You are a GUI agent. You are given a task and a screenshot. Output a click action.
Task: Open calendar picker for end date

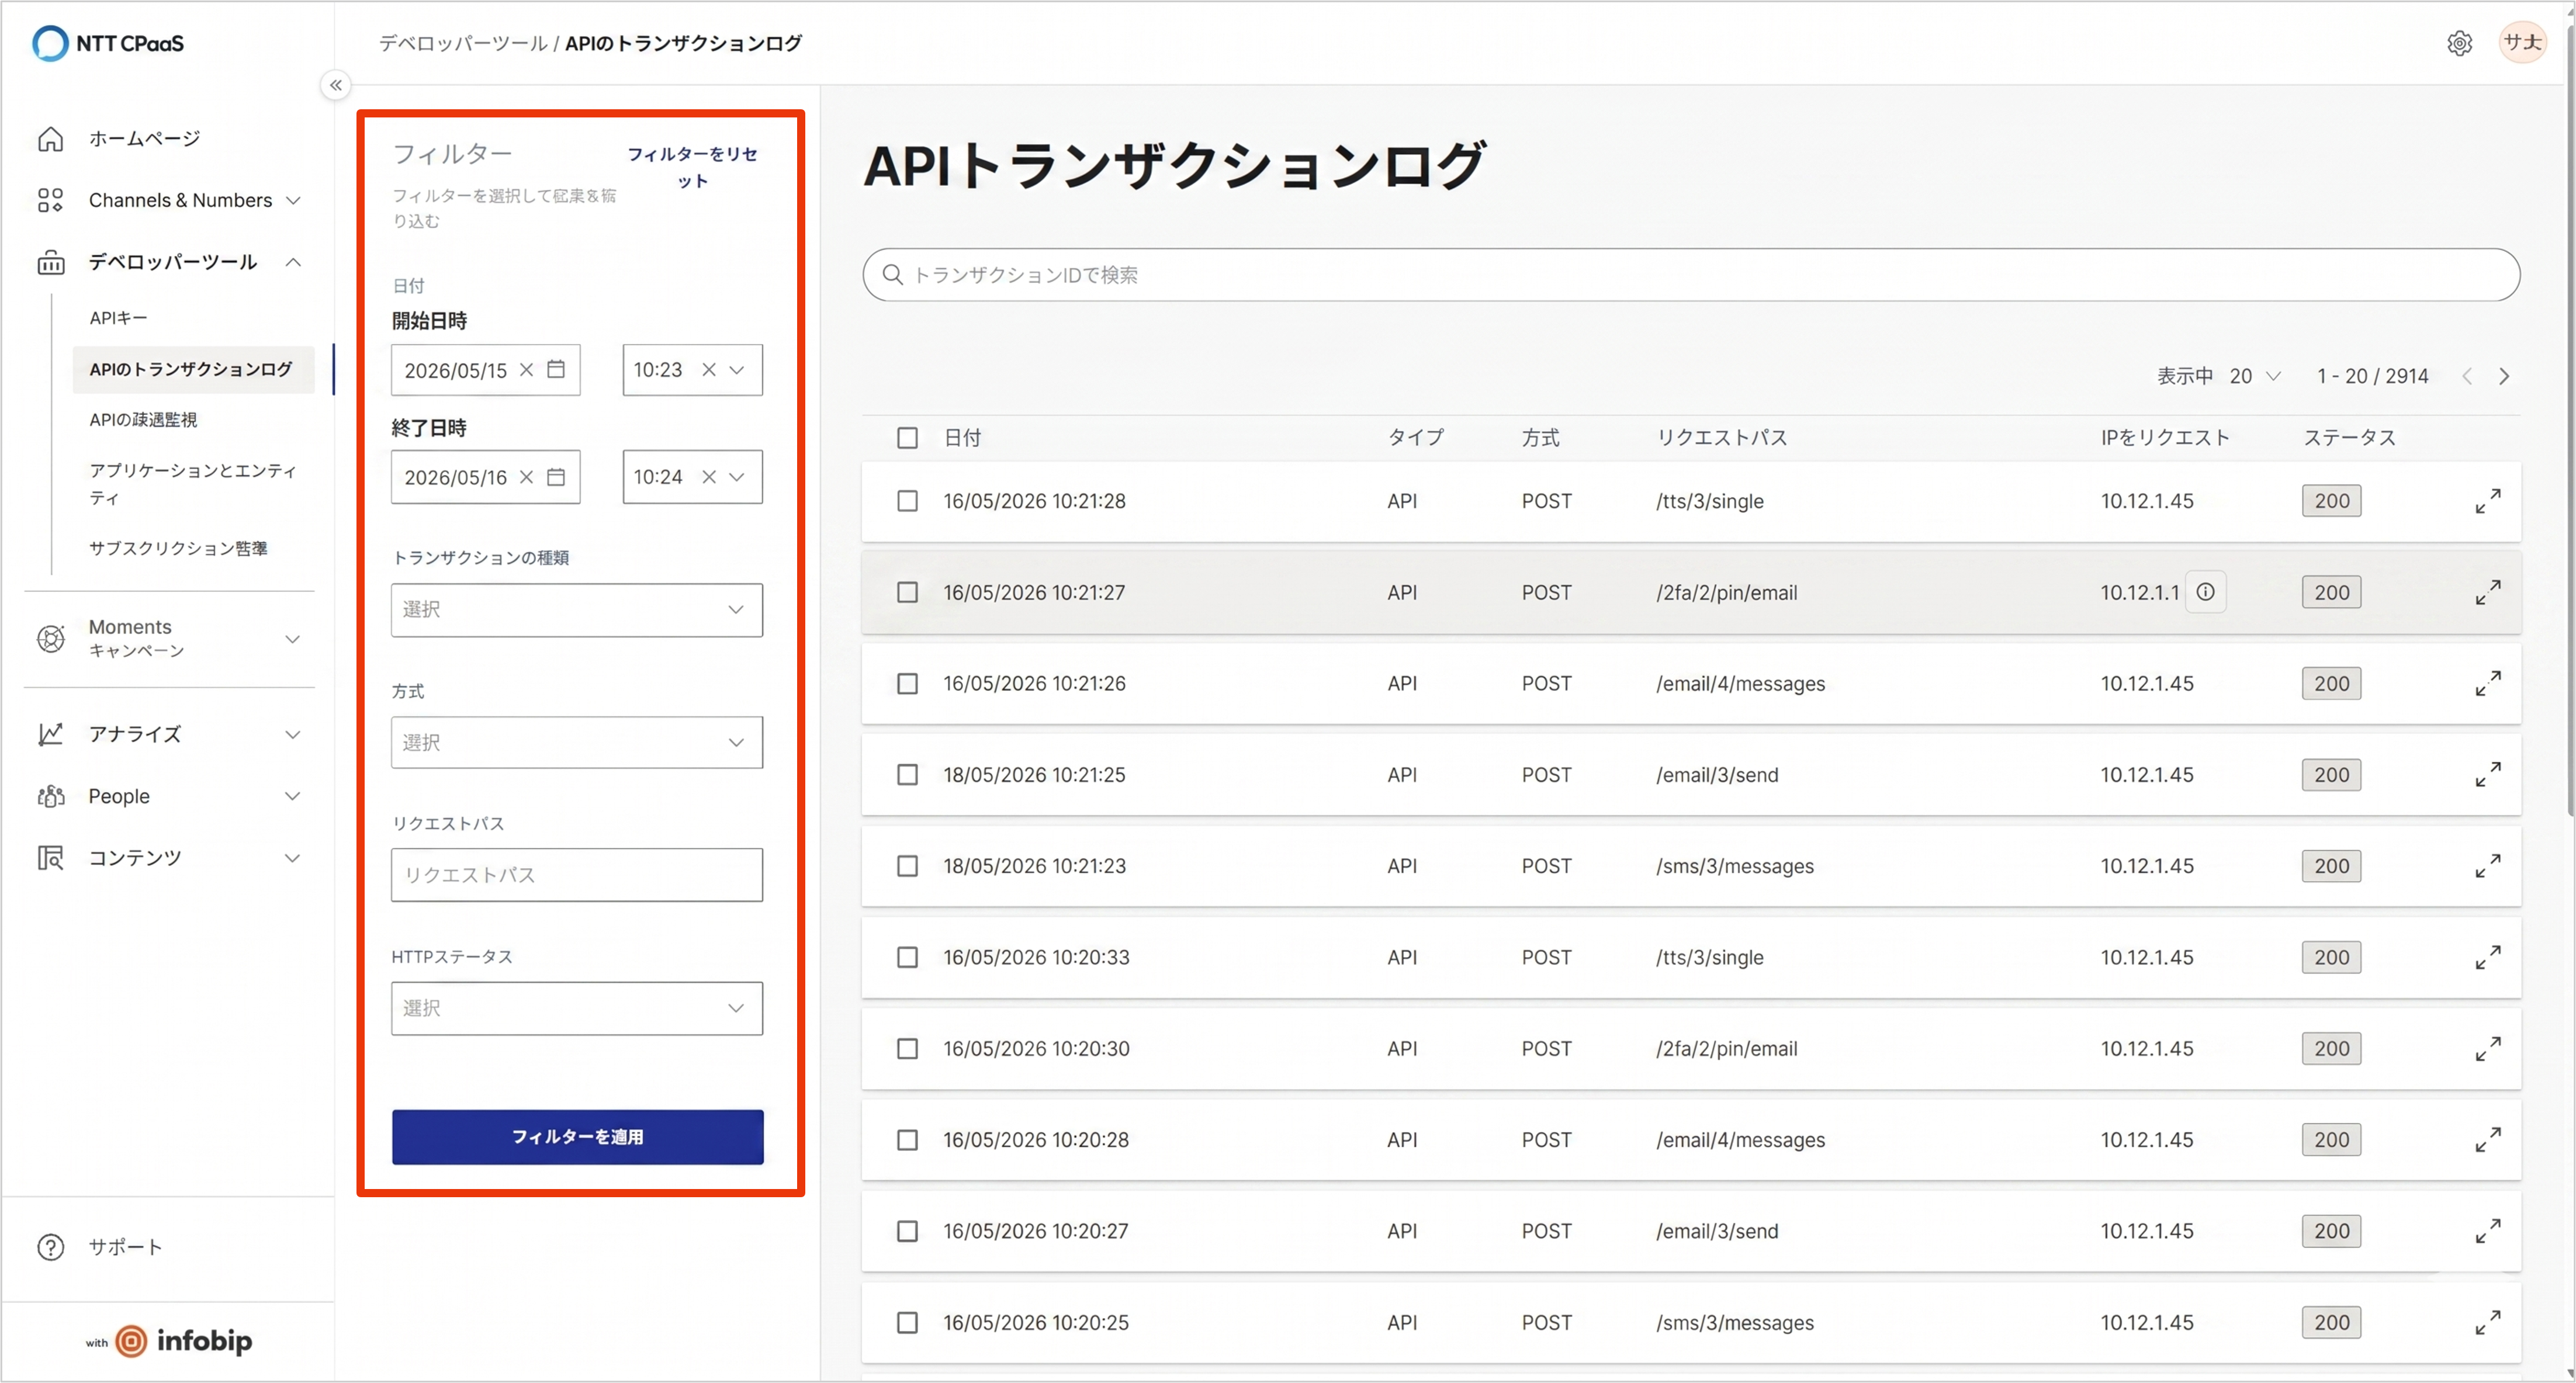[x=556, y=477]
